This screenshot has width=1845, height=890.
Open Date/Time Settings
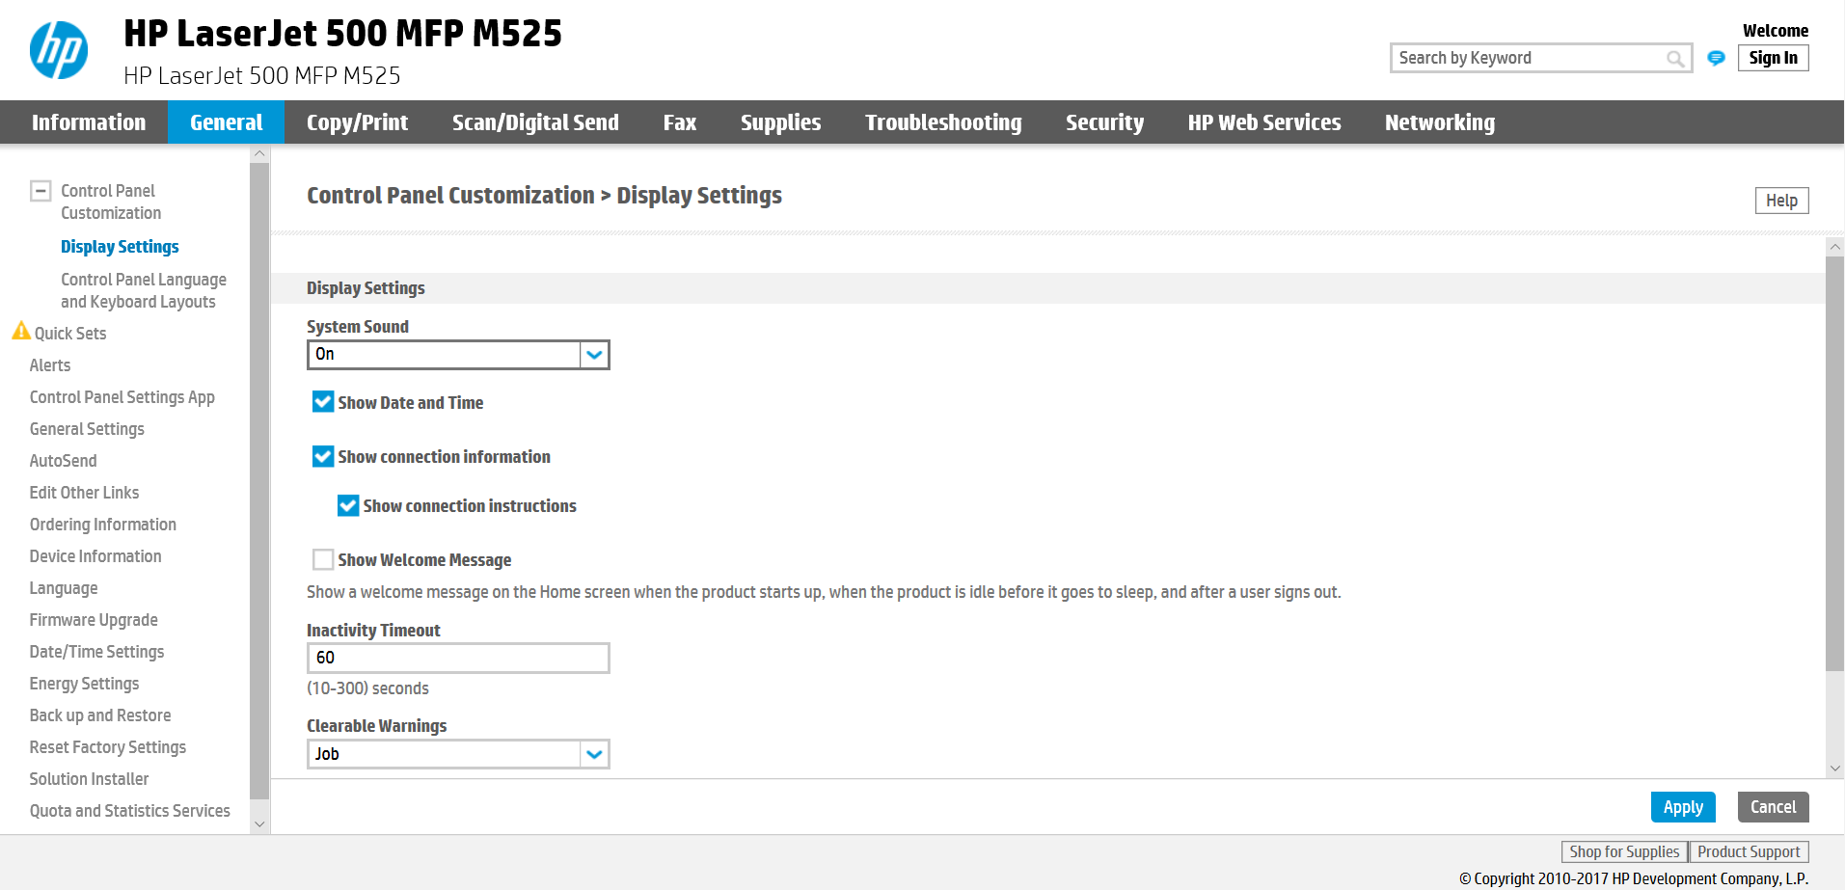click(97, 652)
